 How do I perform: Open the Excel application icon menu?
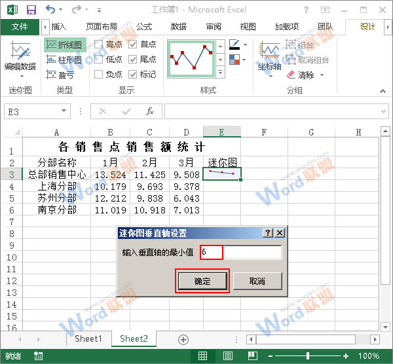pos(12,10)
